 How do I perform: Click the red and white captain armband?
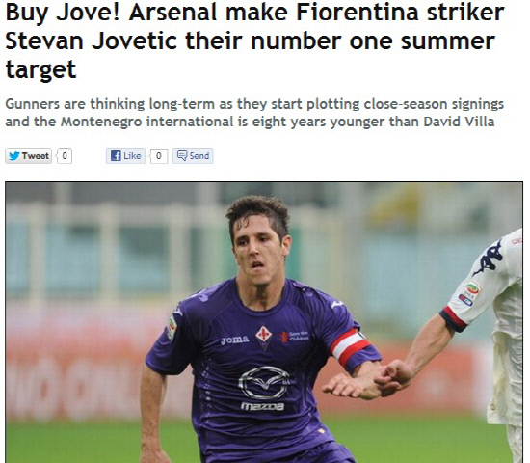351,348
